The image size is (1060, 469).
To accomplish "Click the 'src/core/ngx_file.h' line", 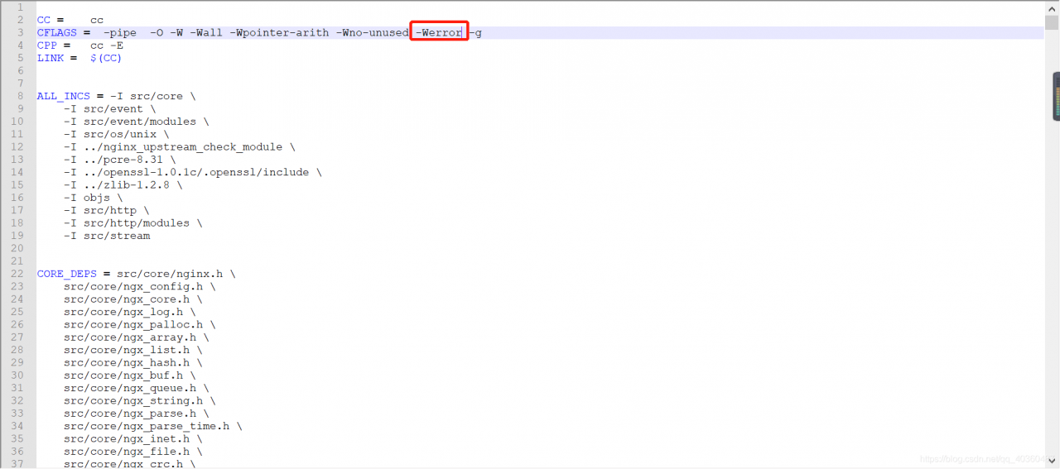I will pyautogui.click(x=132, y=452).
